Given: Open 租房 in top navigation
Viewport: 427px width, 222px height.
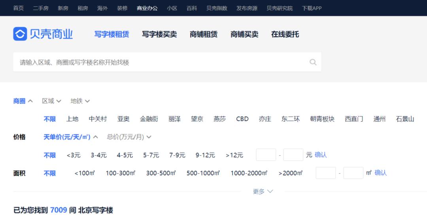Looking at the screenshot, I should (83, 8).
